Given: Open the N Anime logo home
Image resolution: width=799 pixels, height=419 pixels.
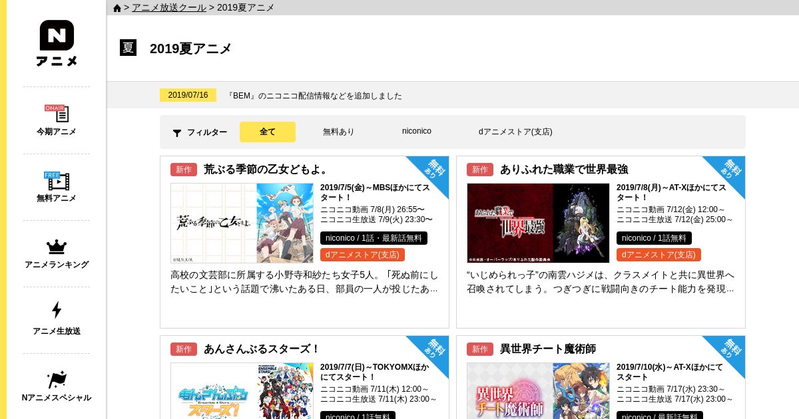Looking at the screenshot, I should [57, 43].
